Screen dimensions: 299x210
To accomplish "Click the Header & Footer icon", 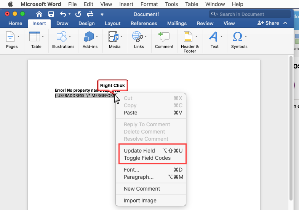I will (x=188, y=37).
